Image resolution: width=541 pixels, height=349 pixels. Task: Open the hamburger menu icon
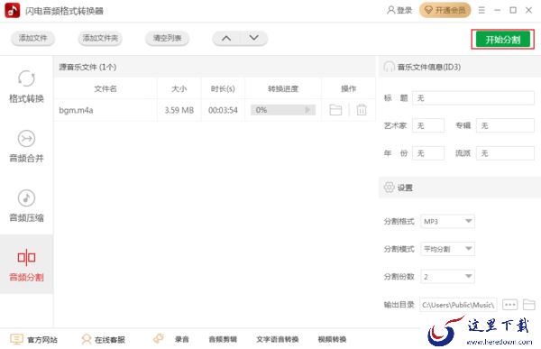point(481,10)
